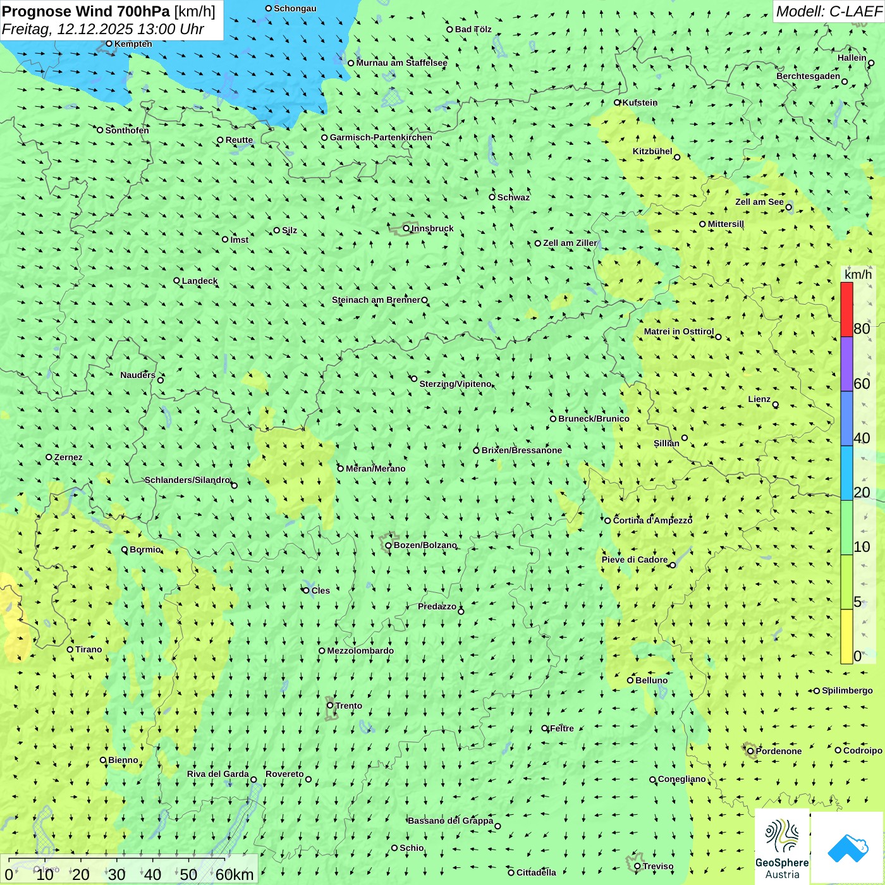The image size is (885, 885).
Task: Select the Lienz city label
Action: (x=759, y=399)
